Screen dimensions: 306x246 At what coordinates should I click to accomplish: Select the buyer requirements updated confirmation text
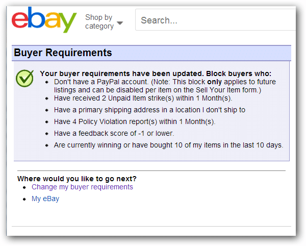pyautogui.click(x=156, y=73)
